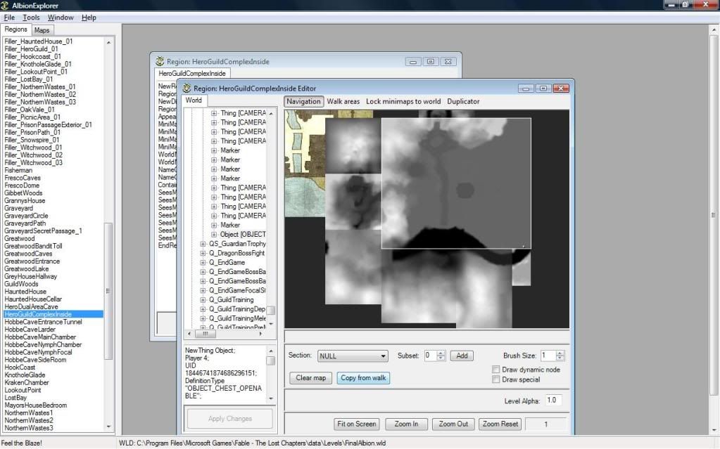Screen dimensions: 720x449
Task: Select Filler_Witchwood_03 in the regions list
Action: [x=33, y=163]
